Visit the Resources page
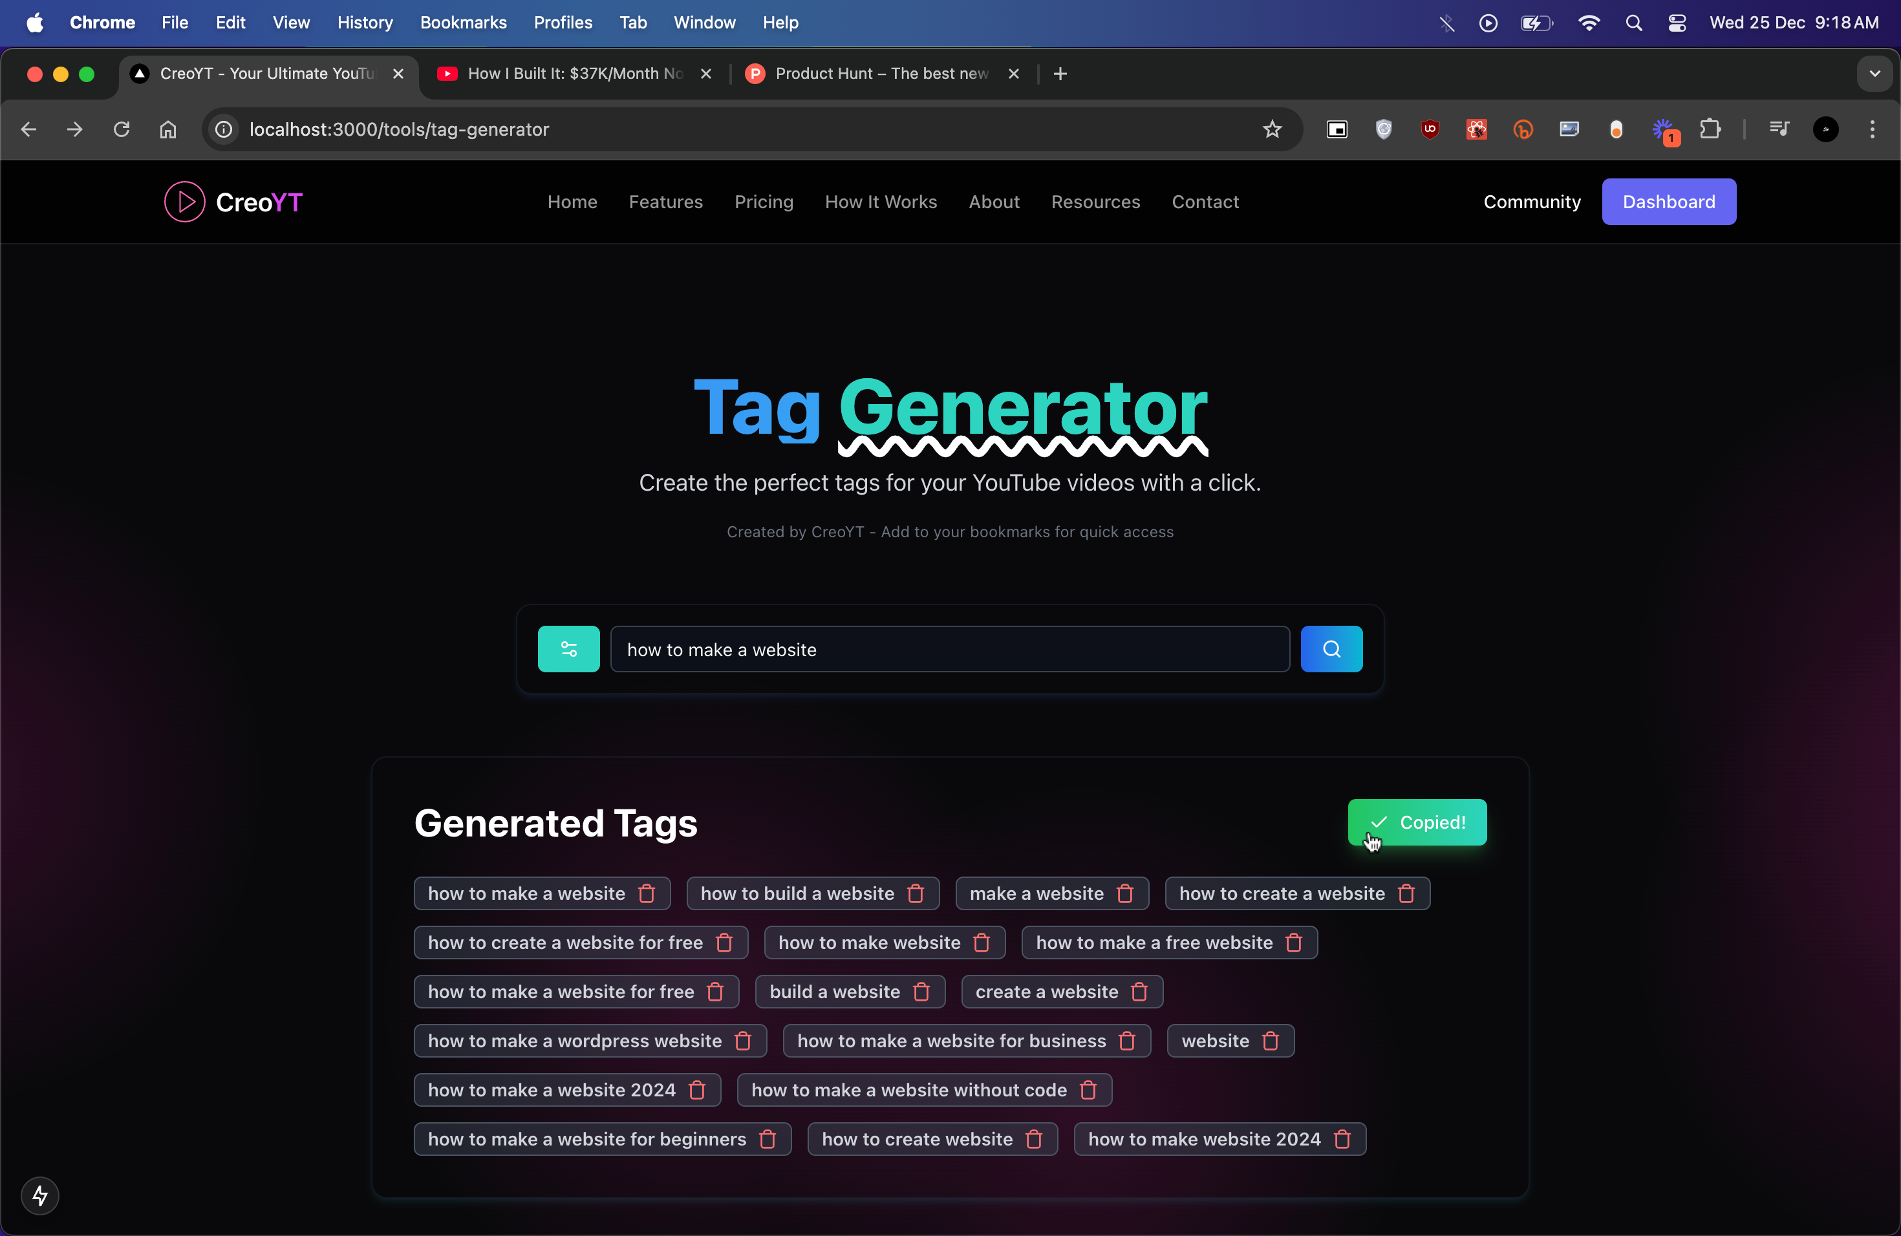1901x1236 pixels. [x=1095, y=201]
